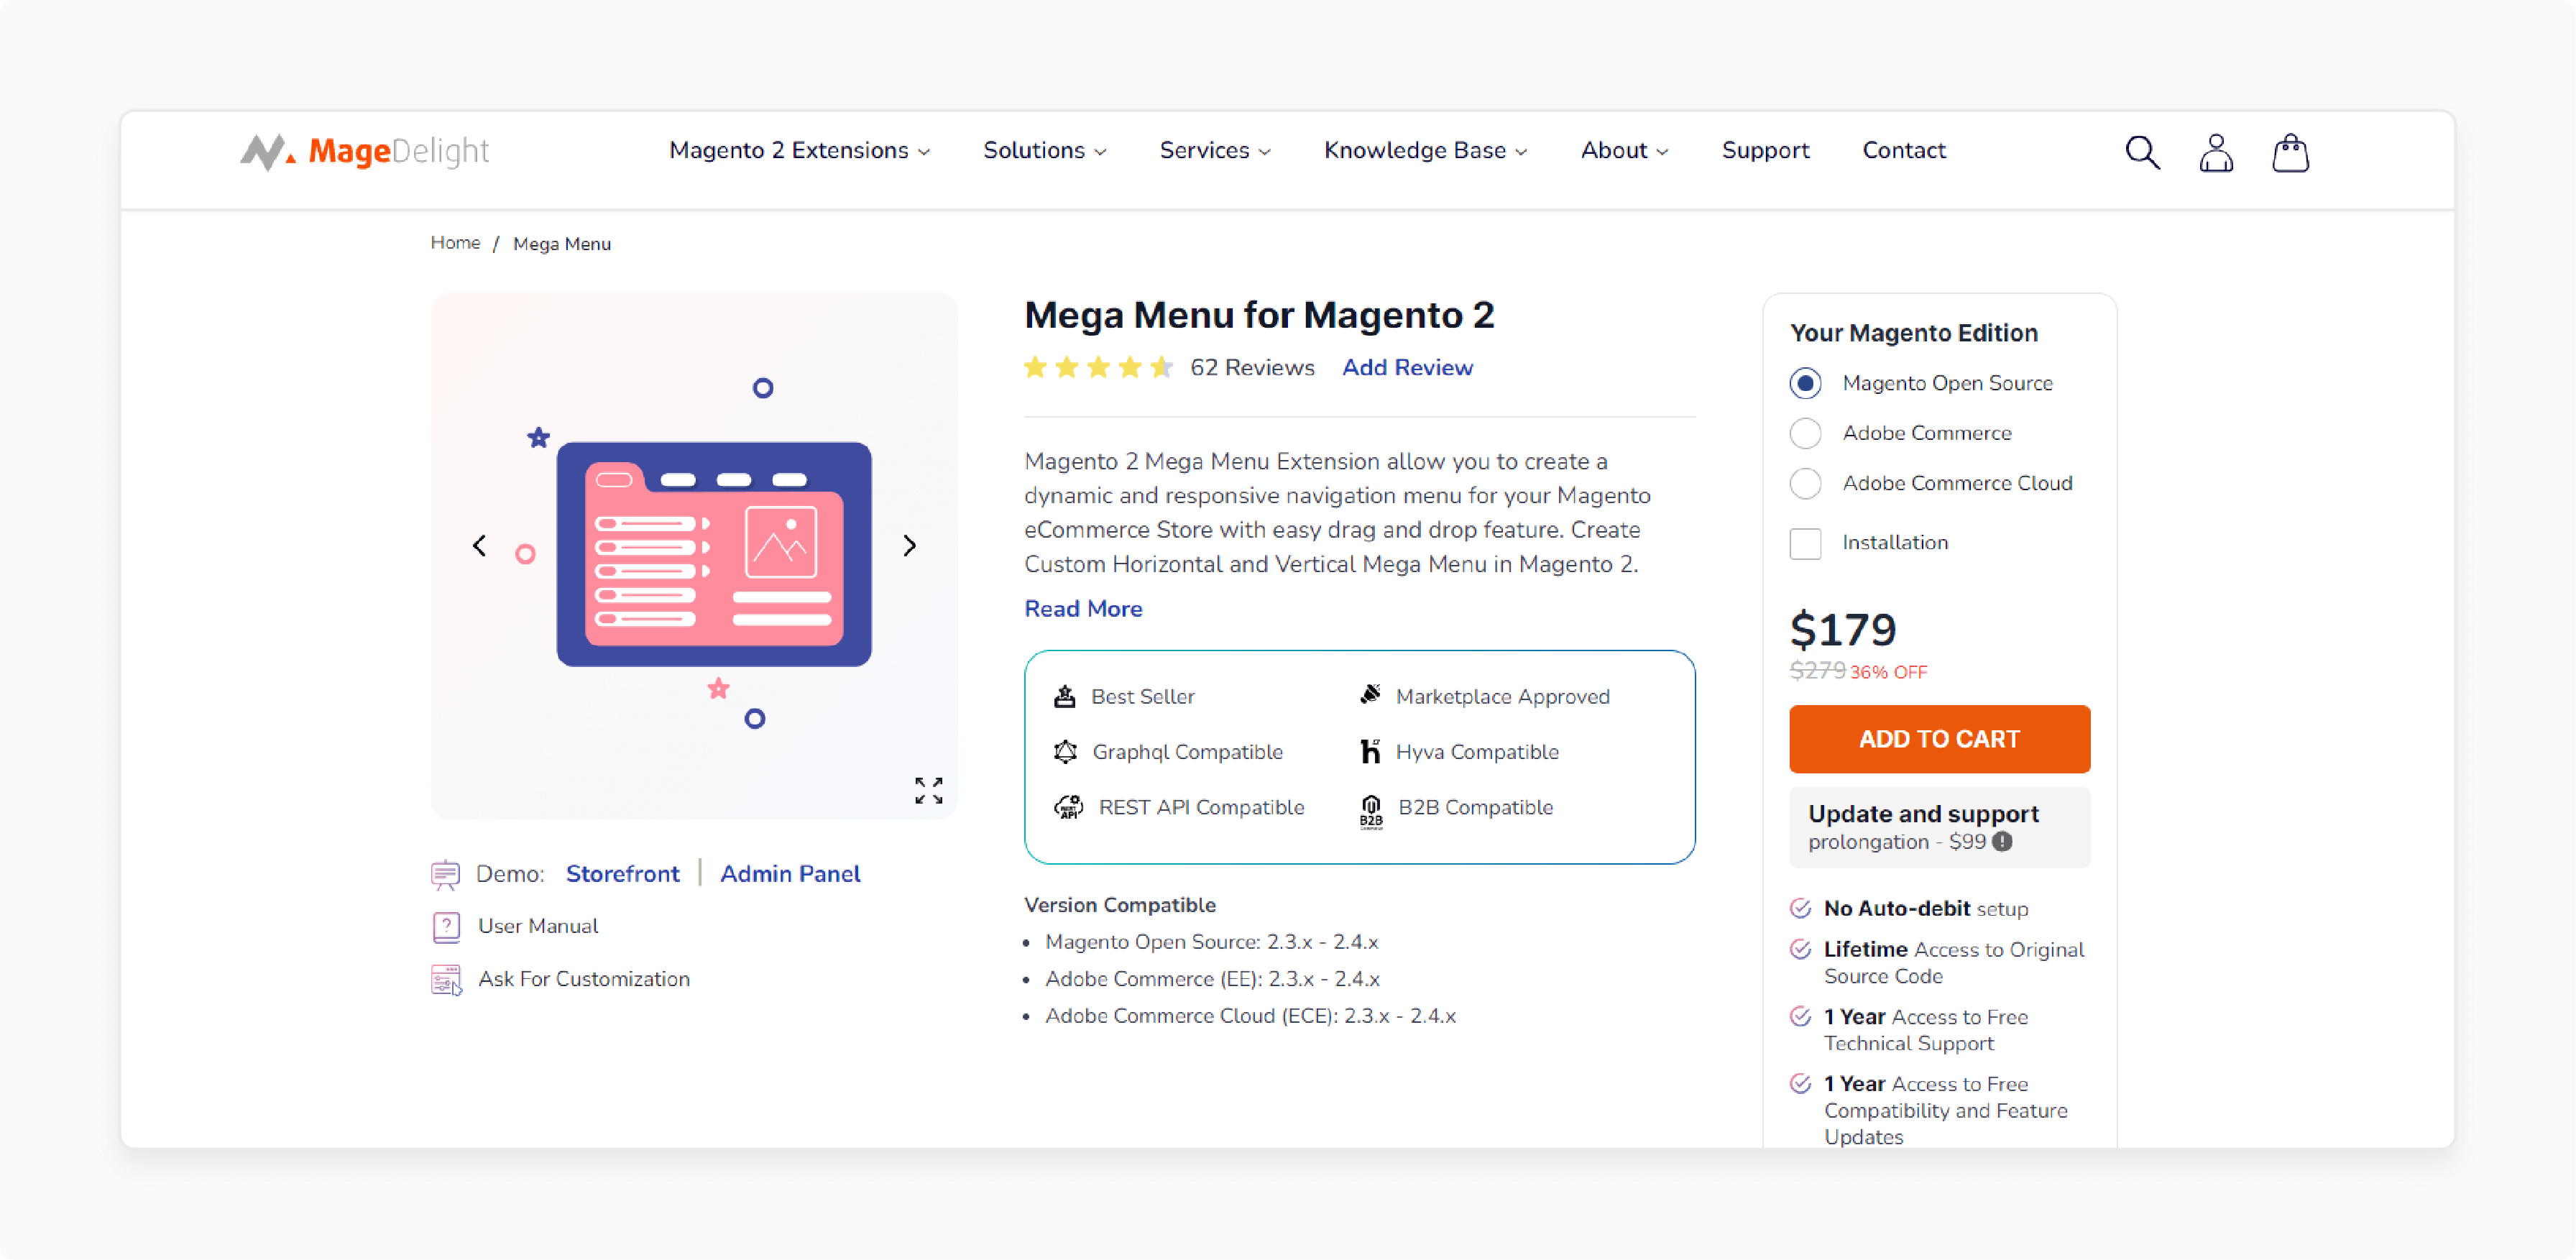Select Magento Open Source edition
Screen dimensions: 2576x1260
pos(1805,383)
